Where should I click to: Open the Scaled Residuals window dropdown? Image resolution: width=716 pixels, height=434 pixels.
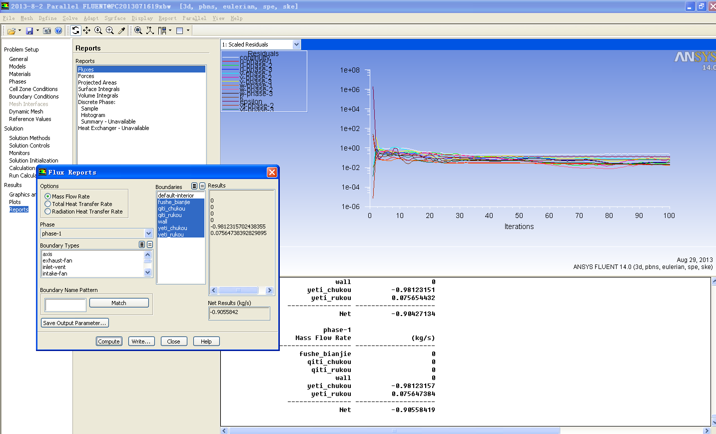pyautogui.click(x=296, y=44)
